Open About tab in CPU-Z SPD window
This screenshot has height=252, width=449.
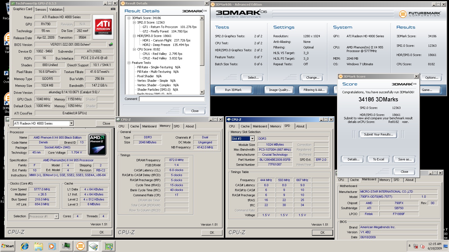[300, 126]
